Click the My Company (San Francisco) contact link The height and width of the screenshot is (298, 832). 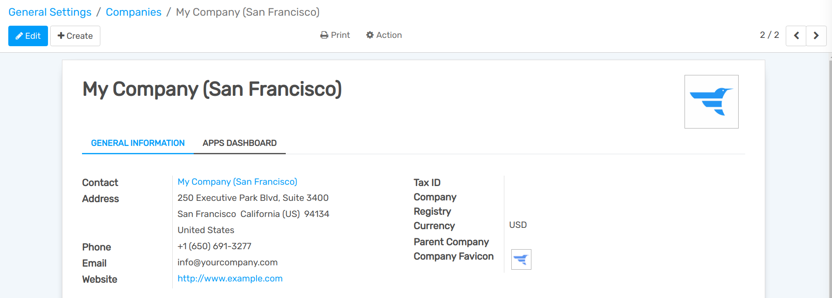point(237,182)
